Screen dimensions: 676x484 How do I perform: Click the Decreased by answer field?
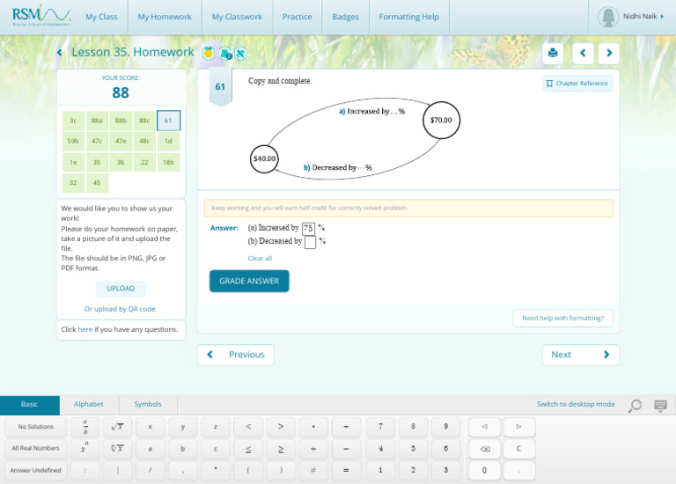[x=310, y=242]
